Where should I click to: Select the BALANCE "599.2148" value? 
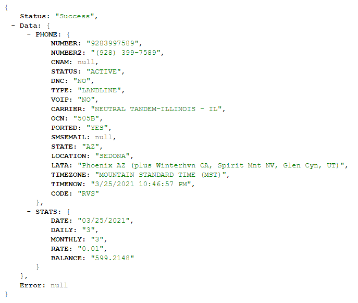tap(113, 258)
